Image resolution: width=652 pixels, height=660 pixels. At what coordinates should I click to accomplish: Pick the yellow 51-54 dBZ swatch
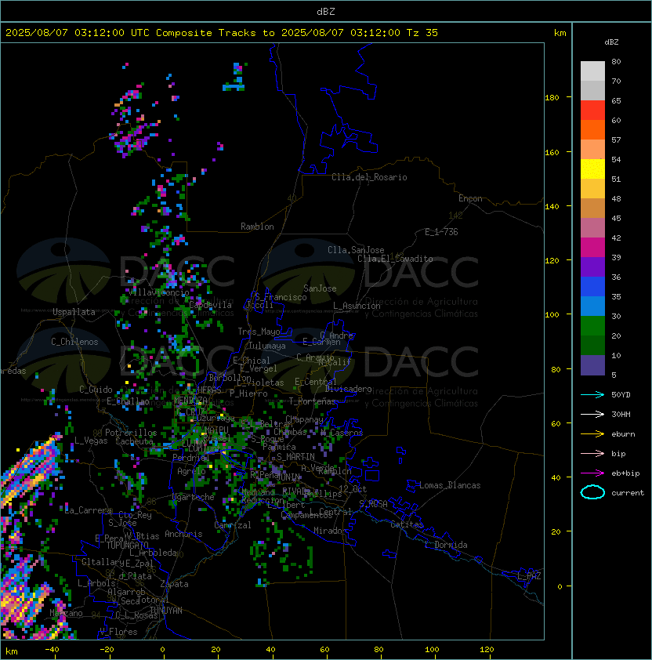pos(592,169)
